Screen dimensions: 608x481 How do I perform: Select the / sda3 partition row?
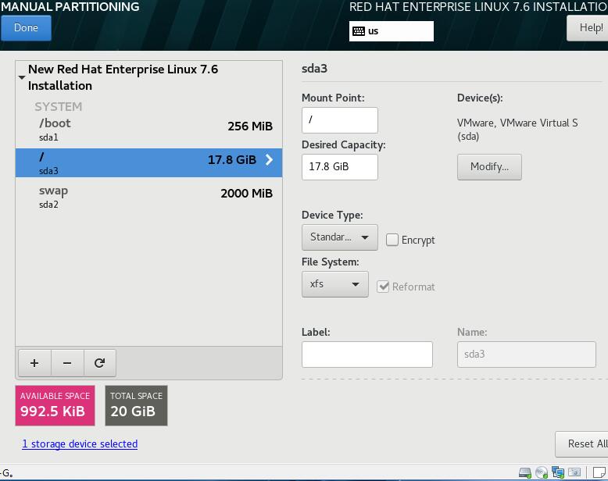click(149, 162)
